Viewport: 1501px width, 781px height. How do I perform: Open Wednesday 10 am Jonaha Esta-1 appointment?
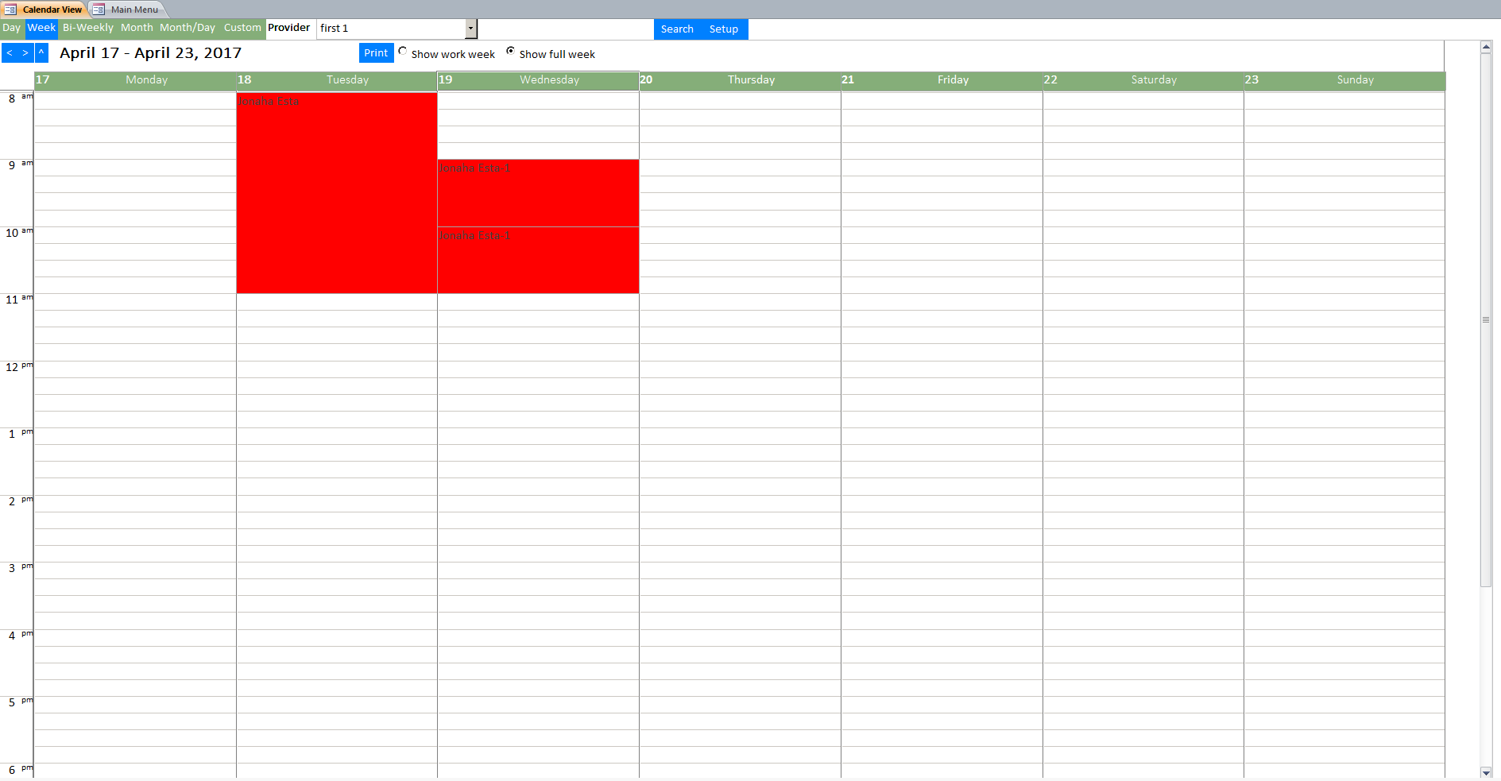coord(538,260)
